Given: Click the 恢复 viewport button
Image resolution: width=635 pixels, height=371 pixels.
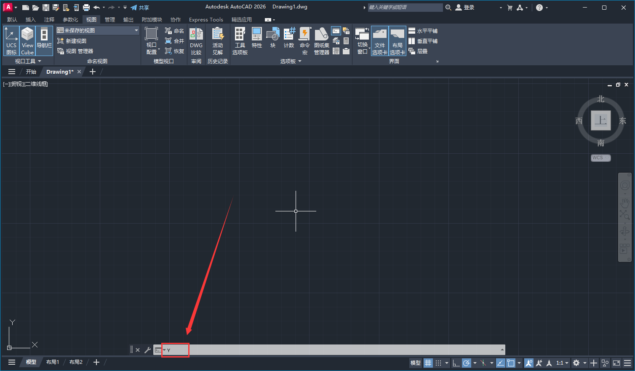Looking at the screenshot, I should (x=174, y=51).
